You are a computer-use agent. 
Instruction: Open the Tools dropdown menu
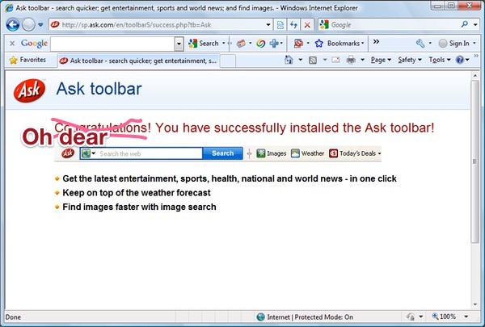pyautogui.click(x=438, y=60)
